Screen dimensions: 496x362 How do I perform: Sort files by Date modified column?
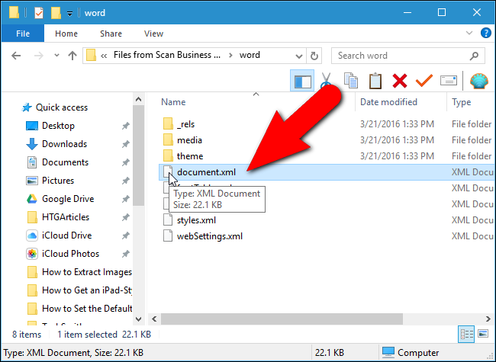(388, 102)
